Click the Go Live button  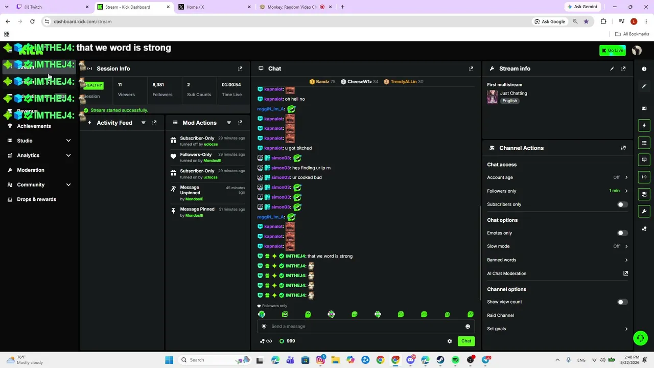613,50
